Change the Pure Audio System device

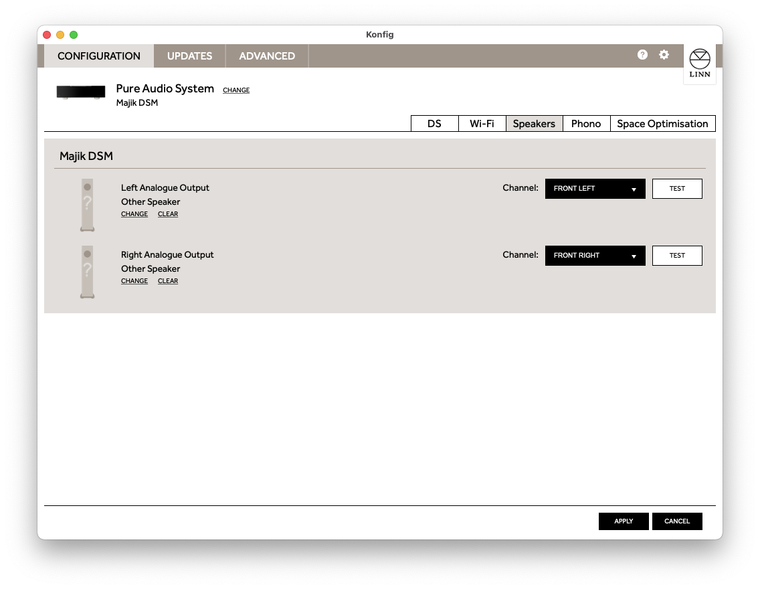(236, 90)
